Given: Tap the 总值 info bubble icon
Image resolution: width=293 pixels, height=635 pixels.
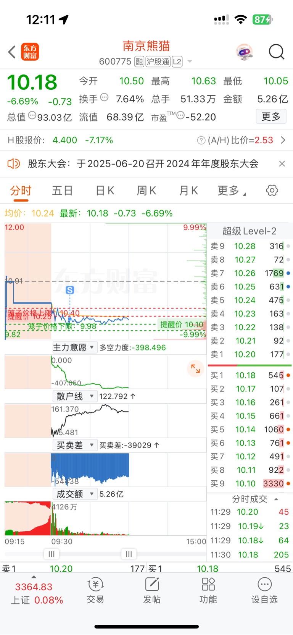Looking at the screenshot, I should (x=32, y=115).
